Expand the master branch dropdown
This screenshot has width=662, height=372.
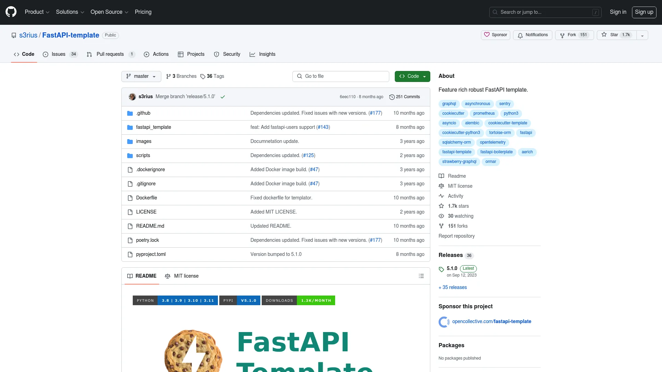[141, 76]
